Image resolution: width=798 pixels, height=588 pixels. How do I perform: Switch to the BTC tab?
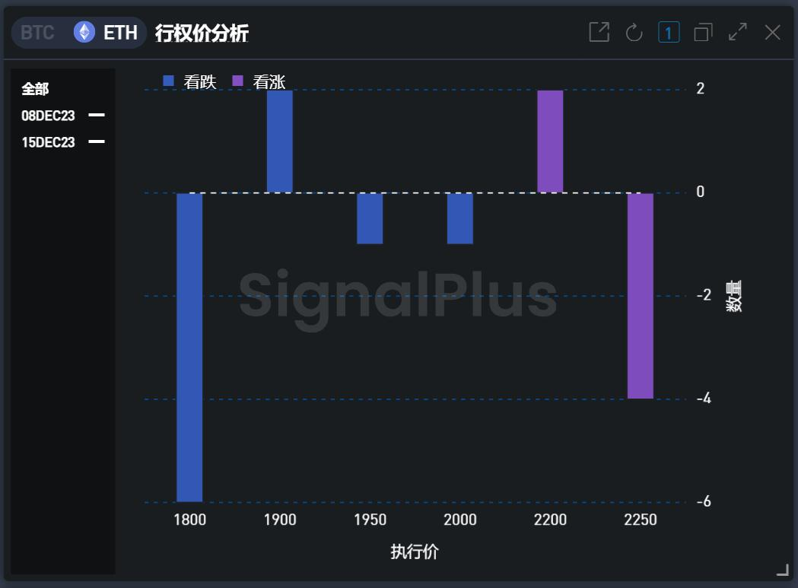37,33
